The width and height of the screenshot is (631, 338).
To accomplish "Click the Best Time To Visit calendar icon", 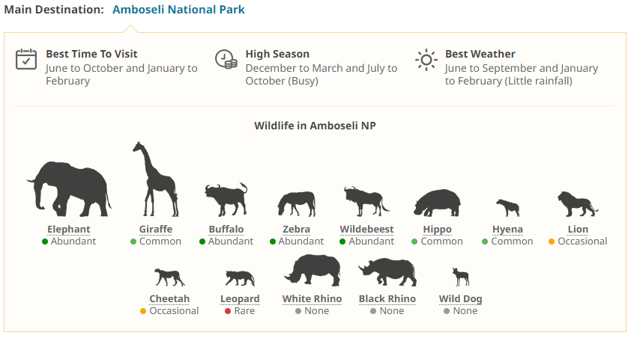I will (27, 59).
